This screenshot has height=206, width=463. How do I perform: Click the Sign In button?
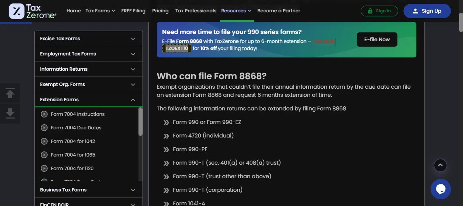coord(379,11)
